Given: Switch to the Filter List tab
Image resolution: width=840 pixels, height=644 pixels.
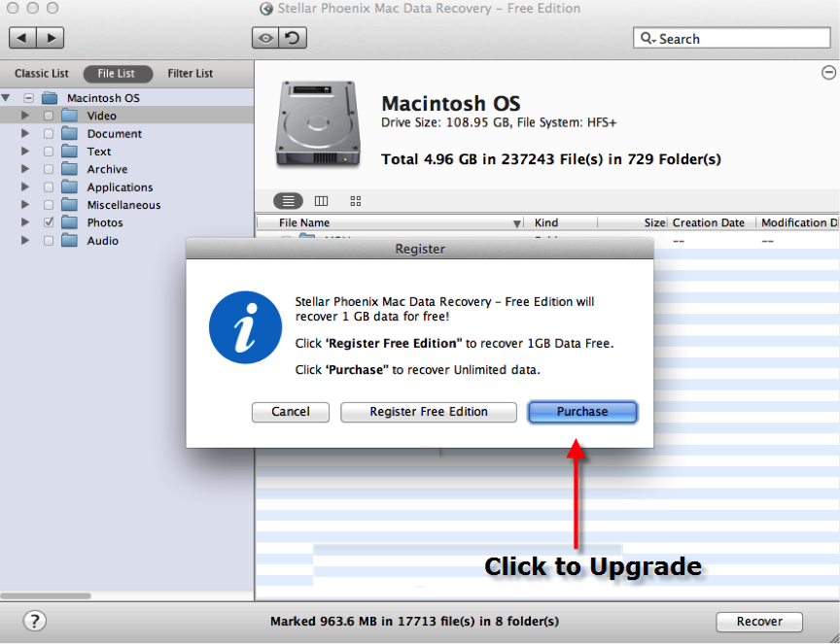Looking at the screenshot, I should tap(191, 74).
